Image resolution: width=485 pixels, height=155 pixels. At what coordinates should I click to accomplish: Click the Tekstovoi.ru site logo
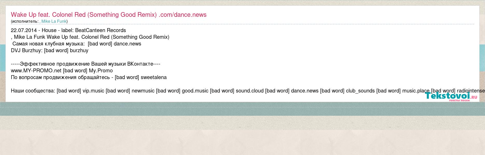click(451, 96)
